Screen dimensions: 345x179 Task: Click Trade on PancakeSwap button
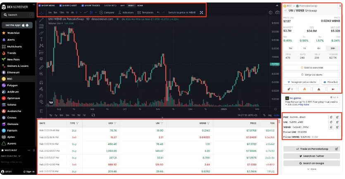pos(312,149)
